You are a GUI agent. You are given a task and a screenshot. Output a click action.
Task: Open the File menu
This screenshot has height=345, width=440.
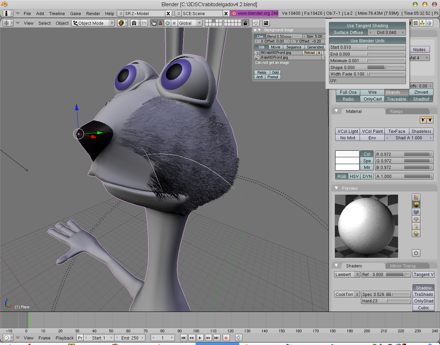click(x=27, y=13)
